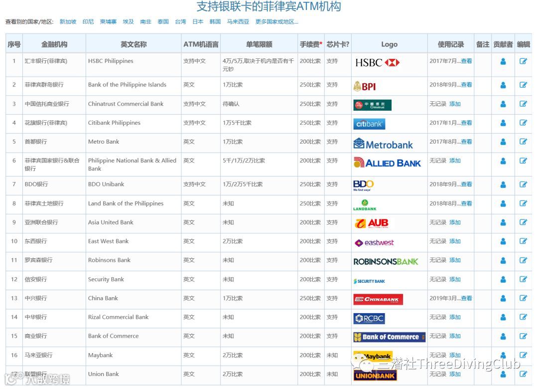The height and width of the screenshot is (389, 538).
Task: View 查看 record for BPI 2018年9月
Action: coord(466,85)
